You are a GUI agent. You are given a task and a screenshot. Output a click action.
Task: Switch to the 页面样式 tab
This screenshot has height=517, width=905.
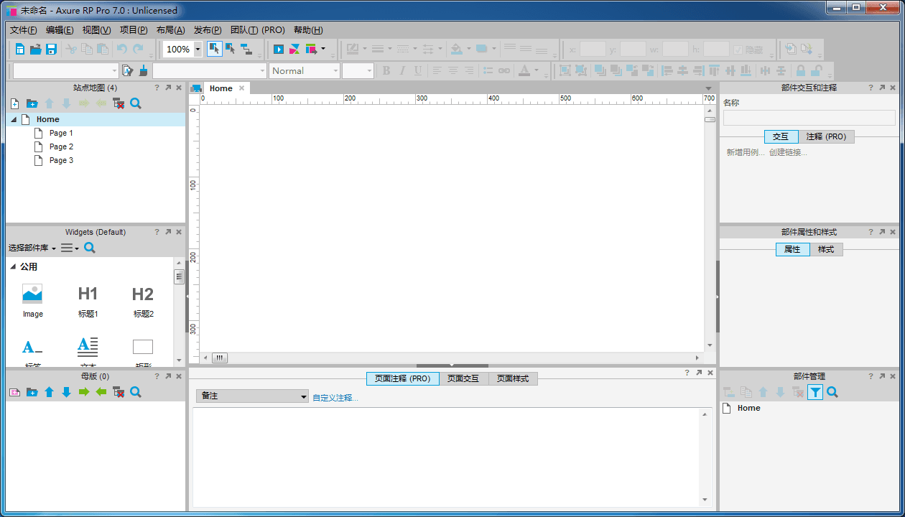(513, 378)
